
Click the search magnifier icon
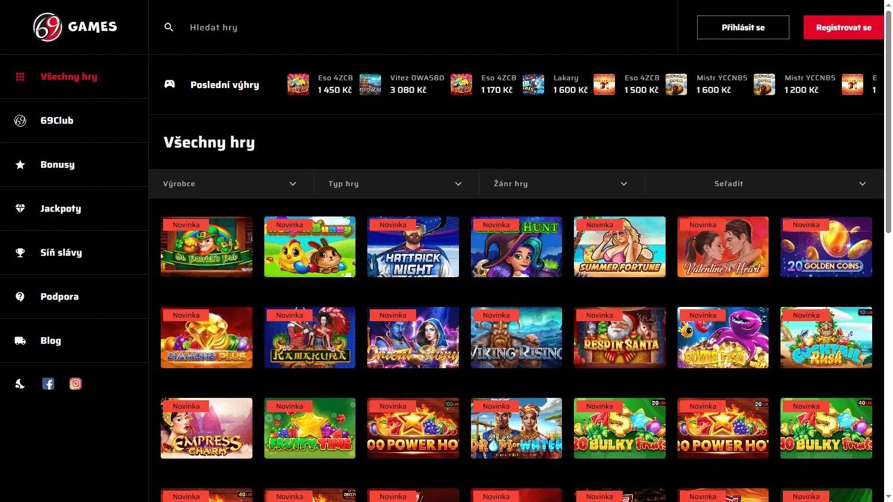(x=168, y=27)
